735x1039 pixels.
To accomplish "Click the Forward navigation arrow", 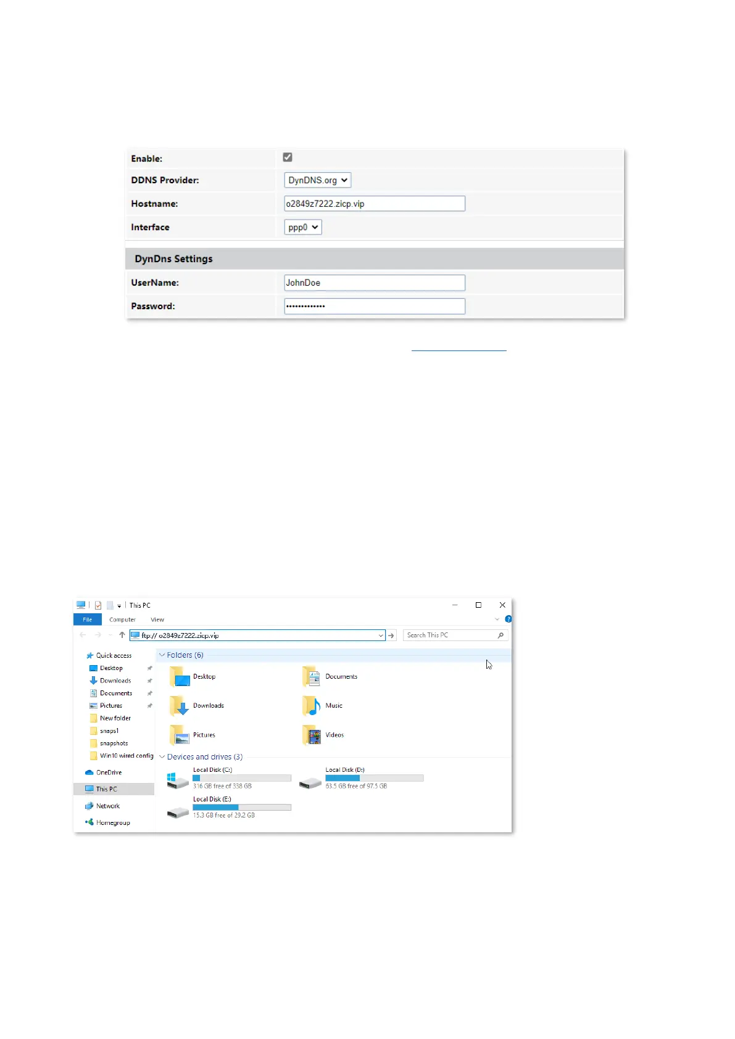I will point(98,635).
